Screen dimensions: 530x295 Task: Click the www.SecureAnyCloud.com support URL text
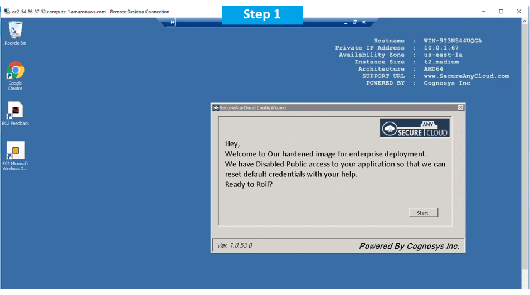point(466,76)
